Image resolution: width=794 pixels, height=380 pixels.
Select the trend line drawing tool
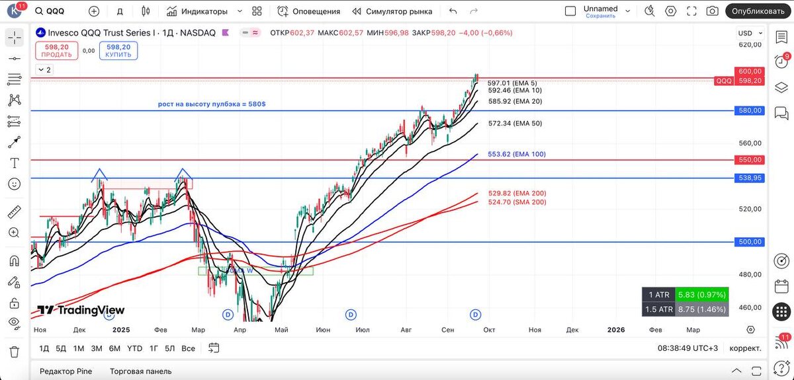coord(14,59)
